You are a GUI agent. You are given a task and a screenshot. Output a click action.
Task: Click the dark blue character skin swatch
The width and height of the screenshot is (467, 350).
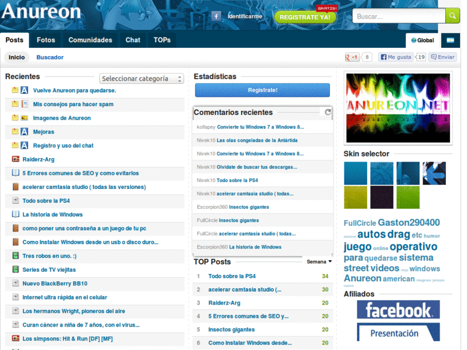pyautogui.click(x=407, y=173)
